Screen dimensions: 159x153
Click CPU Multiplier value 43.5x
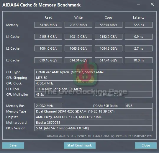[48, 95]
